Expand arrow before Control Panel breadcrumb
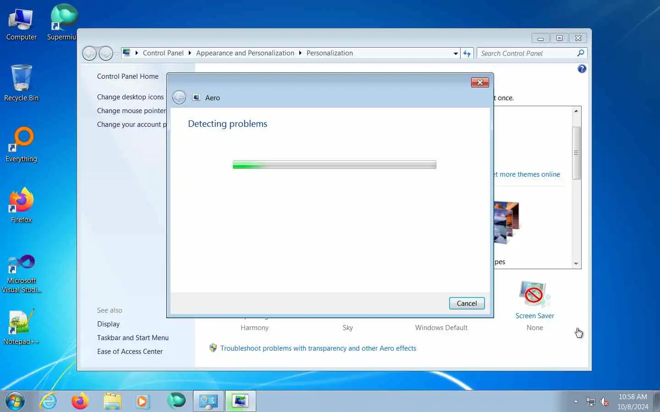Screen dimensions: 660x412 (x=137, y=53)
